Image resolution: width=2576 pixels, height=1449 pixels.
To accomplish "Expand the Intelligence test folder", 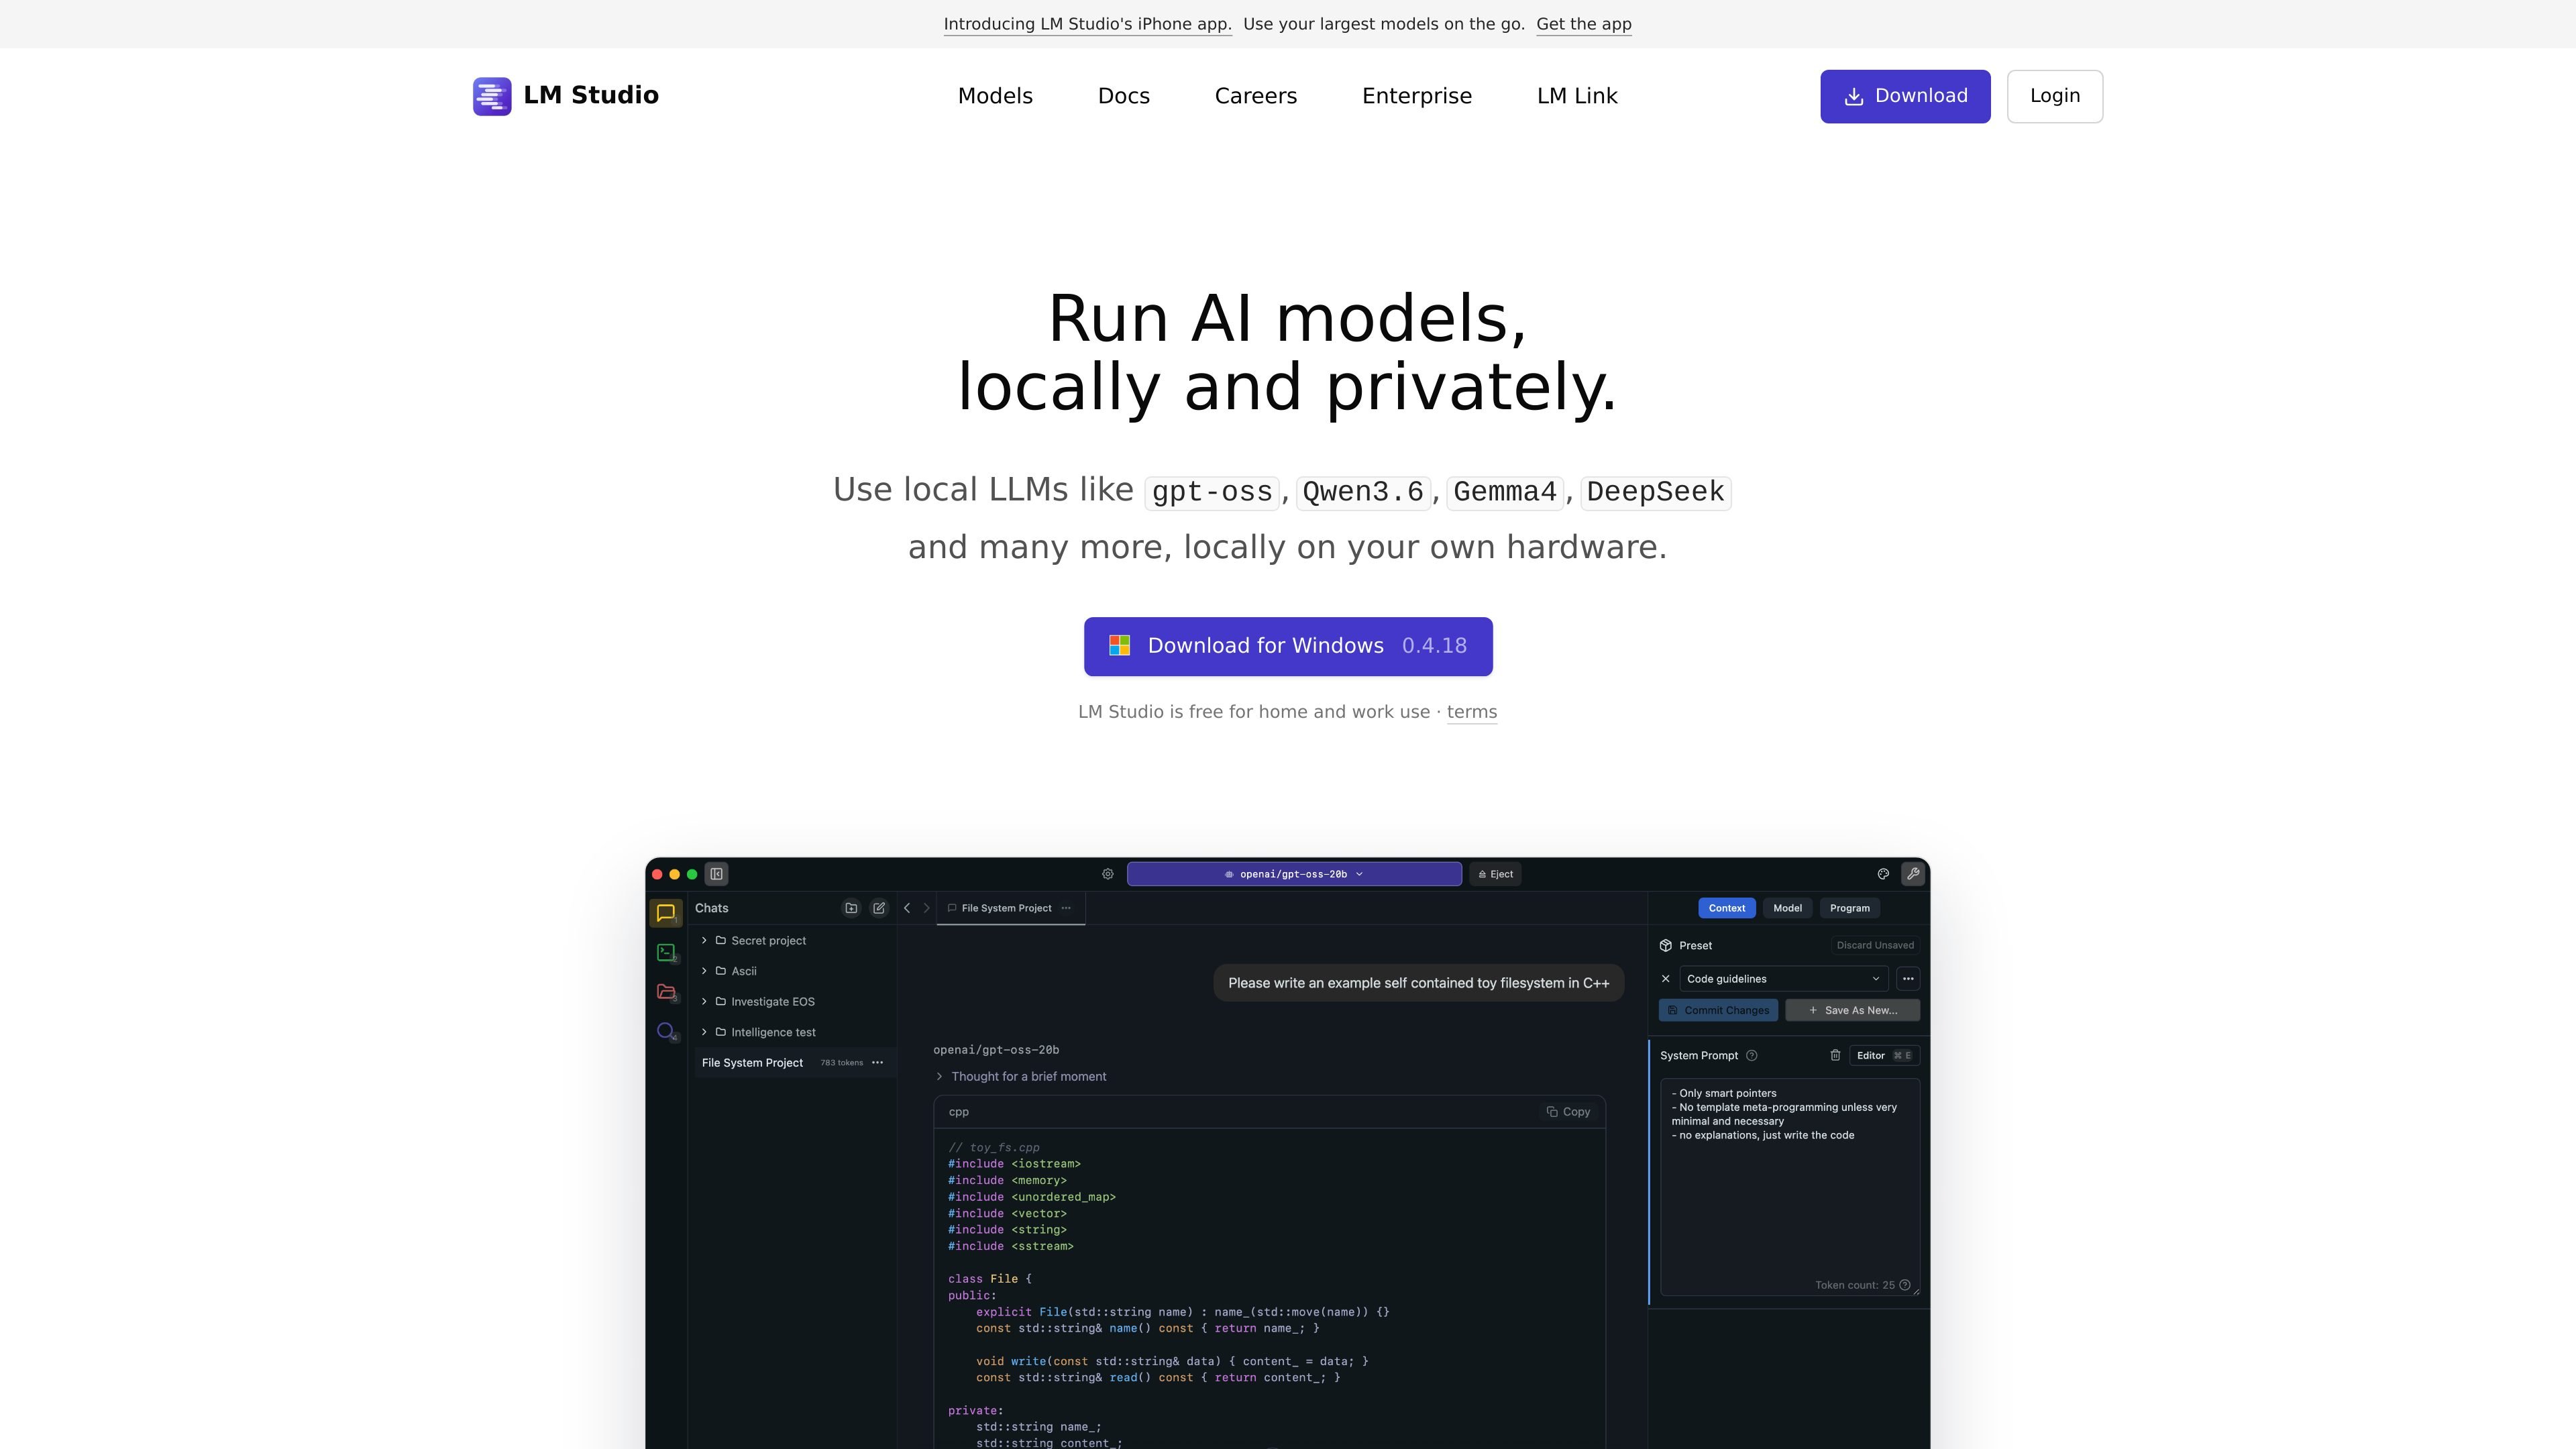I will point(704,1032).
